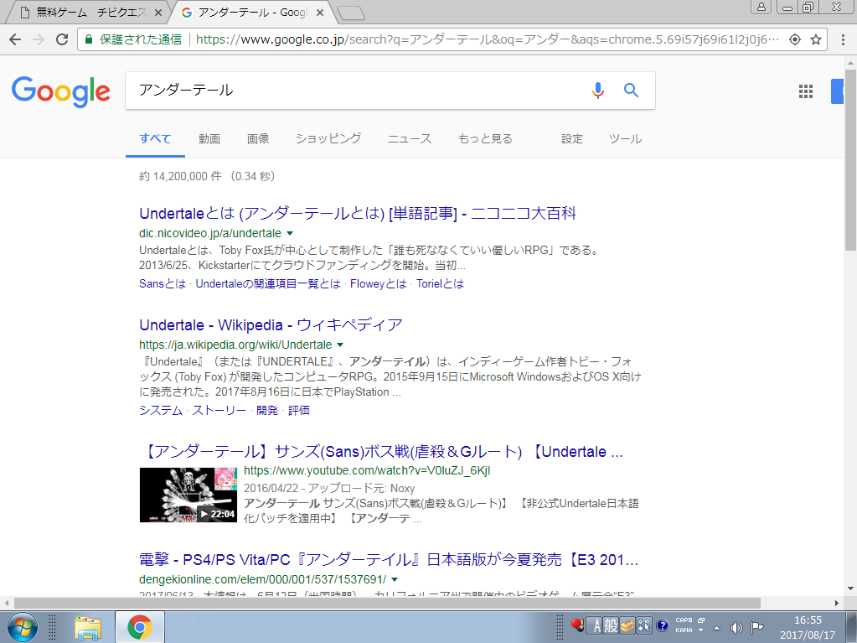
Task: Open Windows Explorer from the taskbar
Action: [x=88, y=627]
